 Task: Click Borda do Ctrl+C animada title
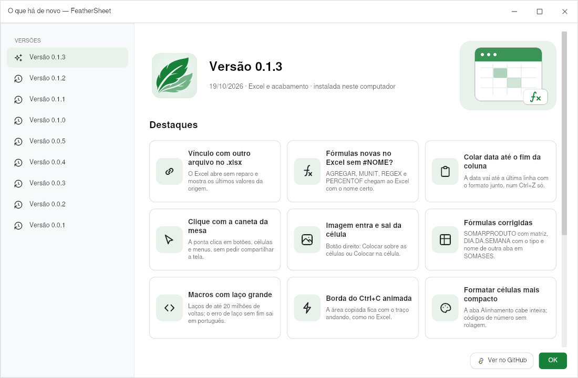[x=369, y=298]
